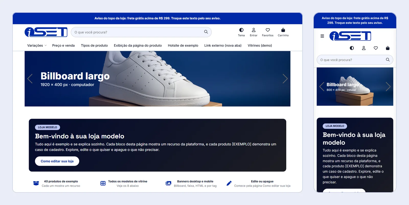Click the text Billboard, faixa, HTML e por tag
Screen dimensions: 409x205
[195, 186]
